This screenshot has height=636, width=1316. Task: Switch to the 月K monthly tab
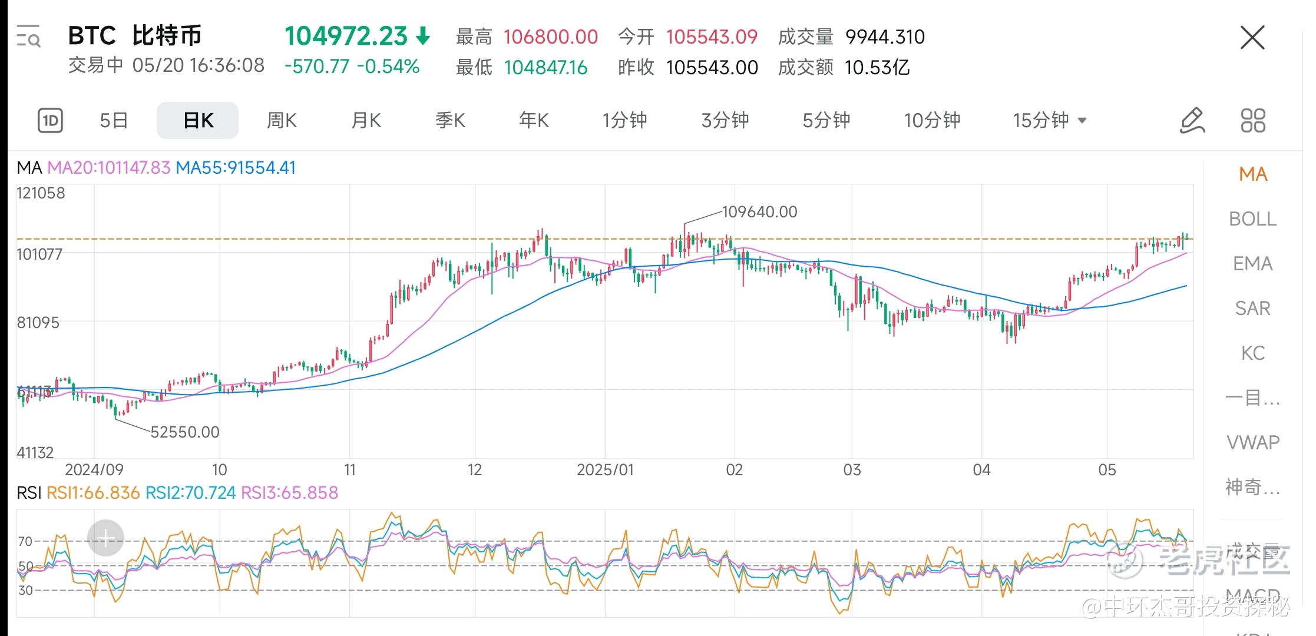coord(366,121)
